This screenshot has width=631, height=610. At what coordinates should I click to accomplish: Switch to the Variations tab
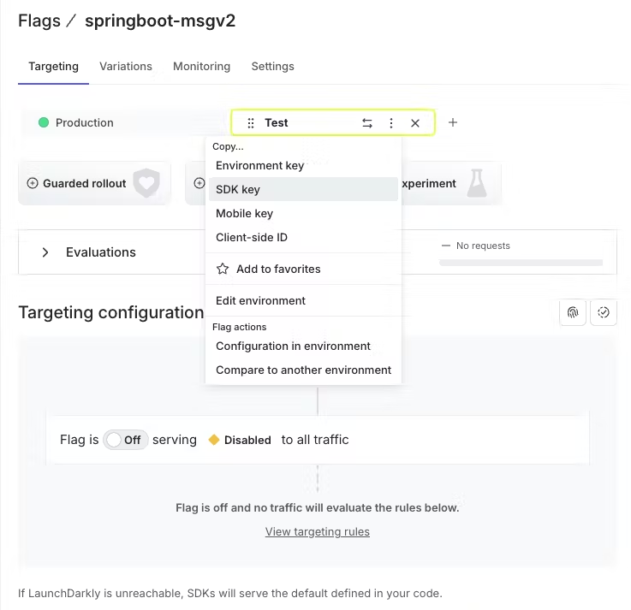[x=126, y=67]
